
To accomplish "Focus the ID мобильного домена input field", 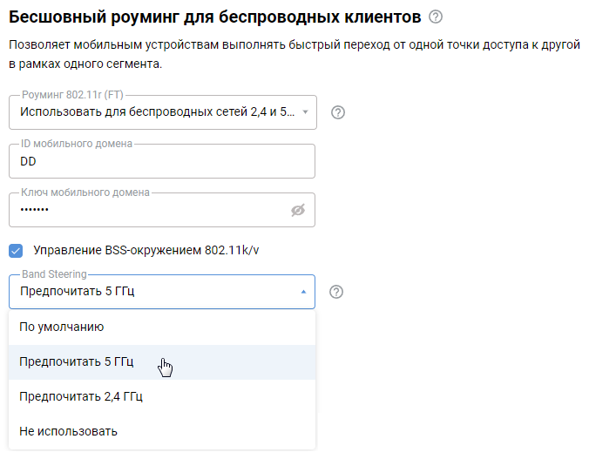I will tap(161, 161).
